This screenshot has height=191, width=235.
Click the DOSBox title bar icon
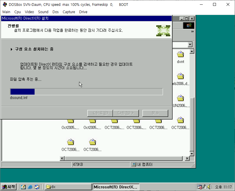tap(5, 4)
